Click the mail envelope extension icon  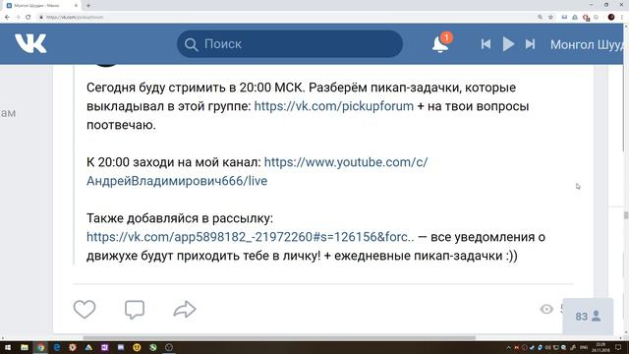[x=564, y=17]
